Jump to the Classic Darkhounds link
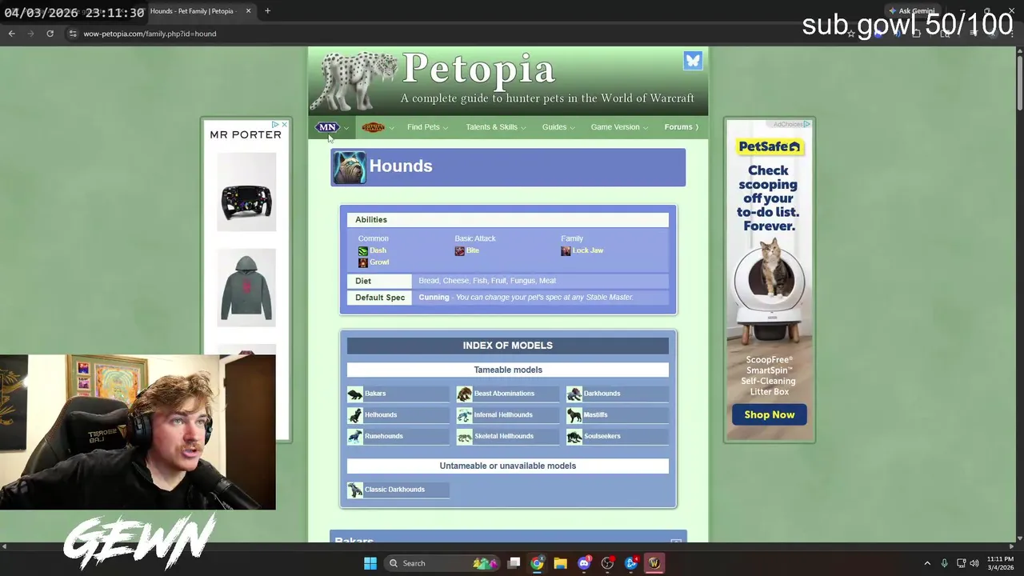This screenshot has height=576, width=1024. 394,490
